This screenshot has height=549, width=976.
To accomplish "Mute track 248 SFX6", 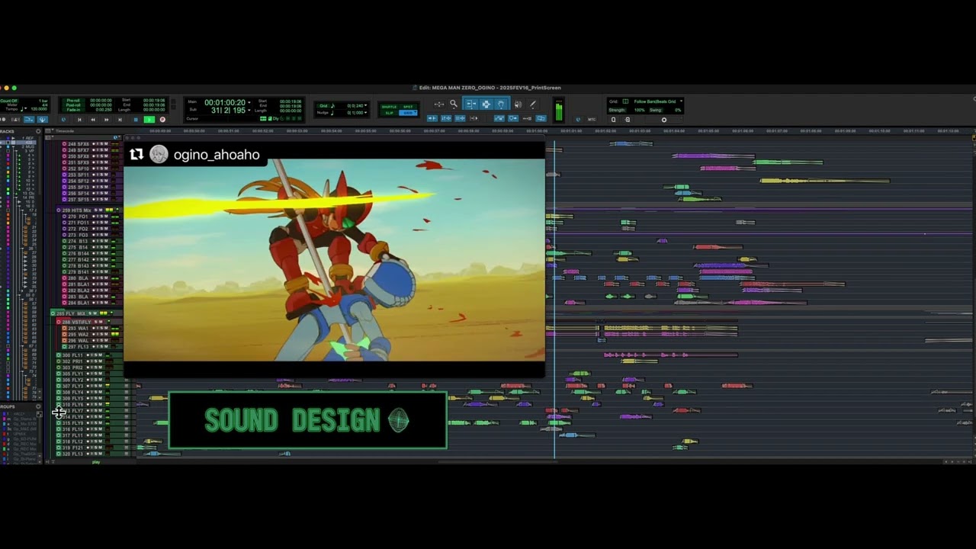I will (x=106, y=144).
